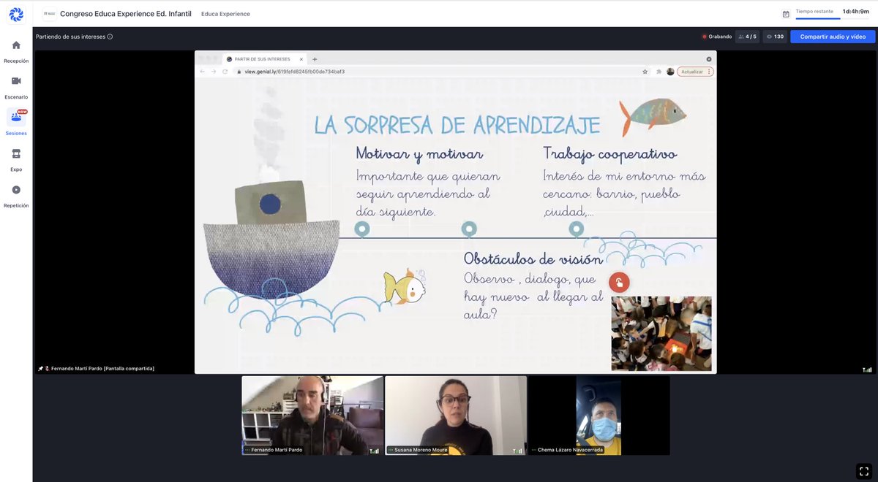Open the Repetición replay section

pos(16,196)
